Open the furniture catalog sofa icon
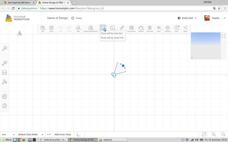 [4, 73]
